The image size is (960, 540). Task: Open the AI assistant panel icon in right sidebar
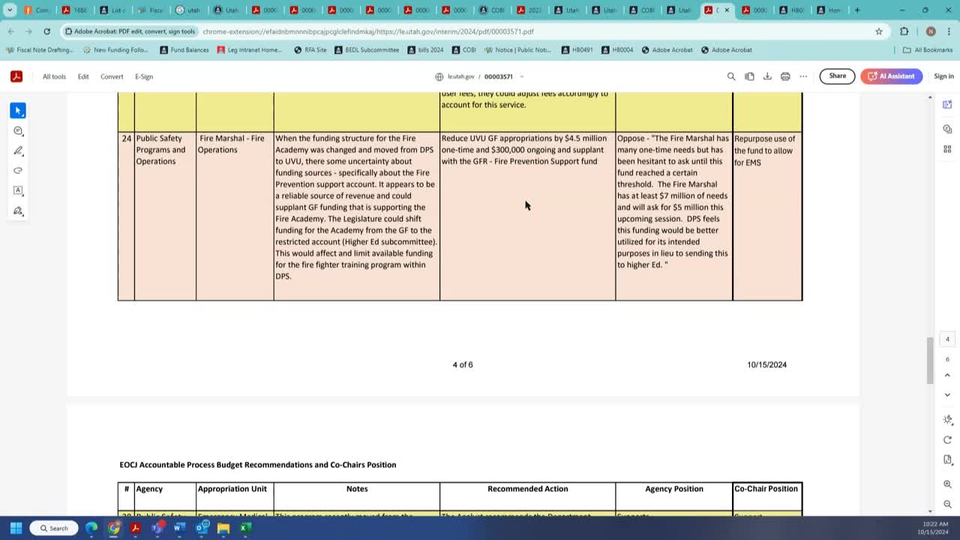(947, 104)
